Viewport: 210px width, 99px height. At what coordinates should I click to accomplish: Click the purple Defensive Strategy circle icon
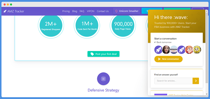103,79
